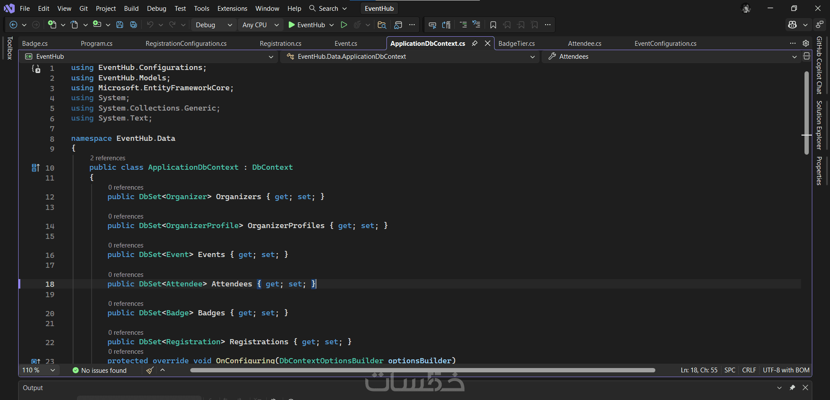
Task: Click the Hot Reload flame icon
Action: (357, 25)
